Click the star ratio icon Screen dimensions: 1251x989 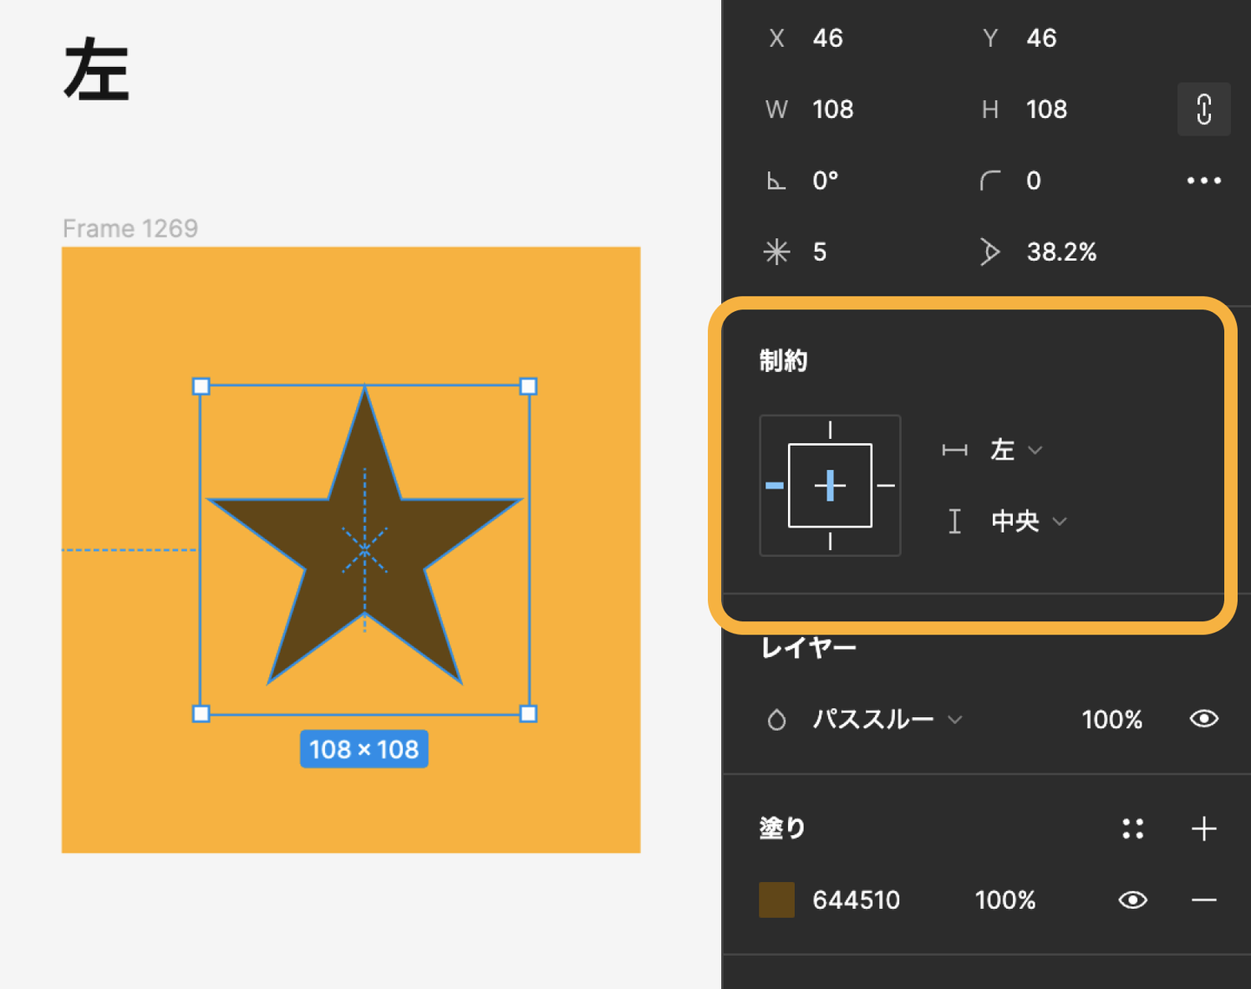pyautogui.click(x=990, y=252)
